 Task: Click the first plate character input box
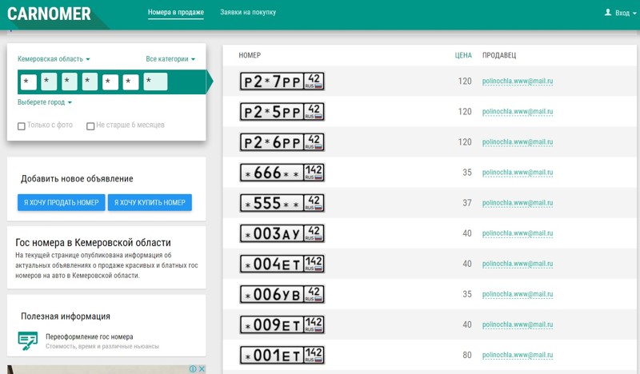click(x=29, y=82)
